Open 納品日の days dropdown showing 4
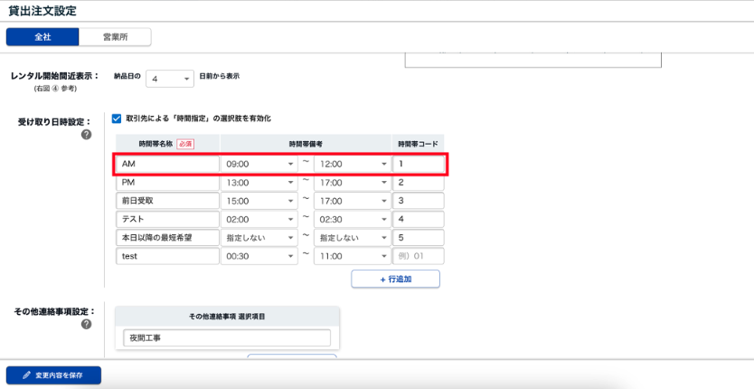754x389 pixels. (x=170, y=80)
